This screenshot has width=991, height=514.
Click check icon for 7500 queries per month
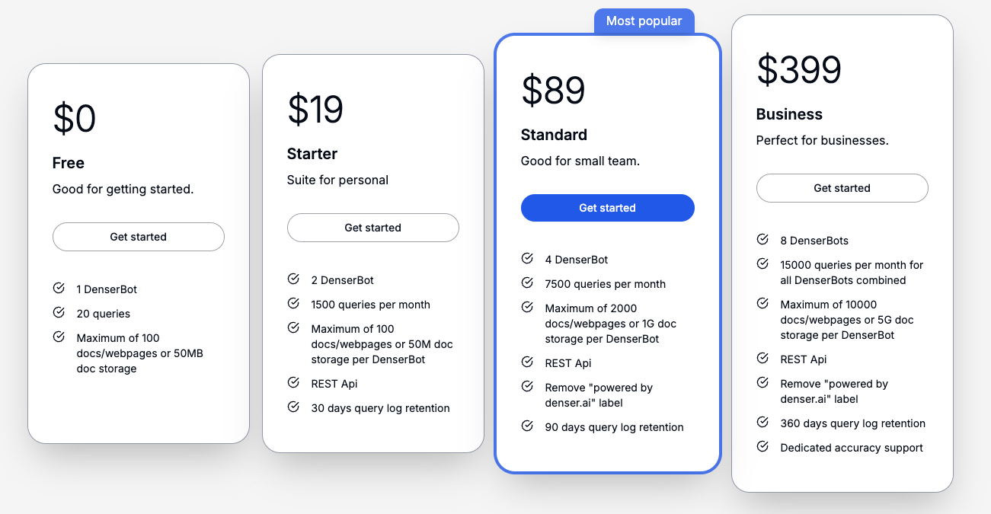527,283
